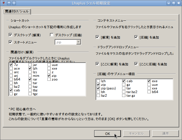
Task: Check gz in compression submenu list
Action: pyautogui.click(x=124, y=84)
